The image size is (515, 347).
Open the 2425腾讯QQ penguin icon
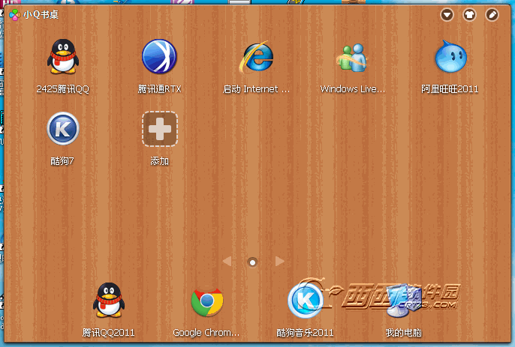(63, 55)
